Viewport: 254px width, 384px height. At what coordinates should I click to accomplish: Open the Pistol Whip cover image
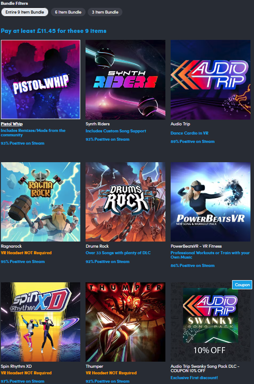(40, 80)
